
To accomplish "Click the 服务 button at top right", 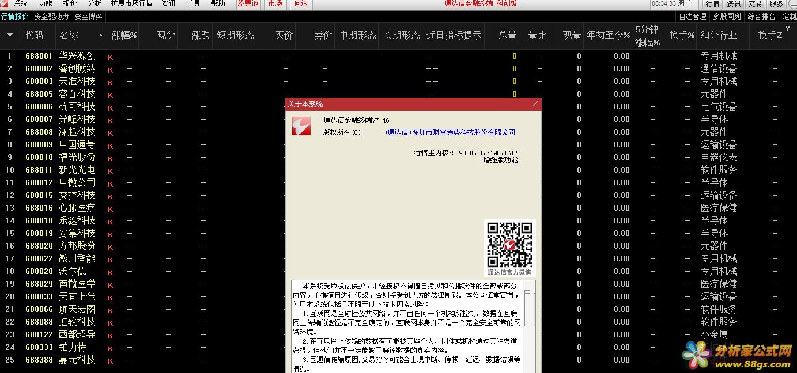I will [776, 4].
